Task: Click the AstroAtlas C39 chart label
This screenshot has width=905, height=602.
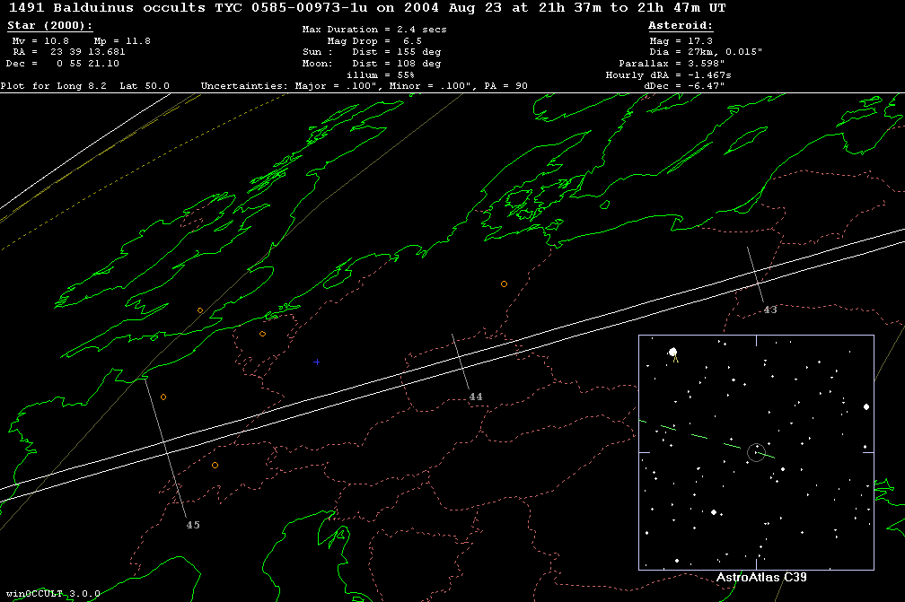Action: pos(761,577)
